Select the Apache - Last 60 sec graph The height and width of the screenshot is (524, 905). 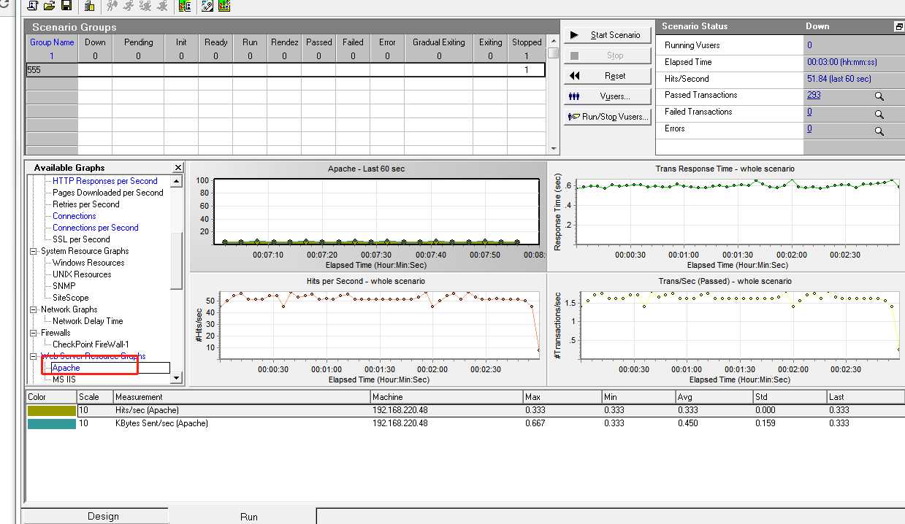coord(367,216)
